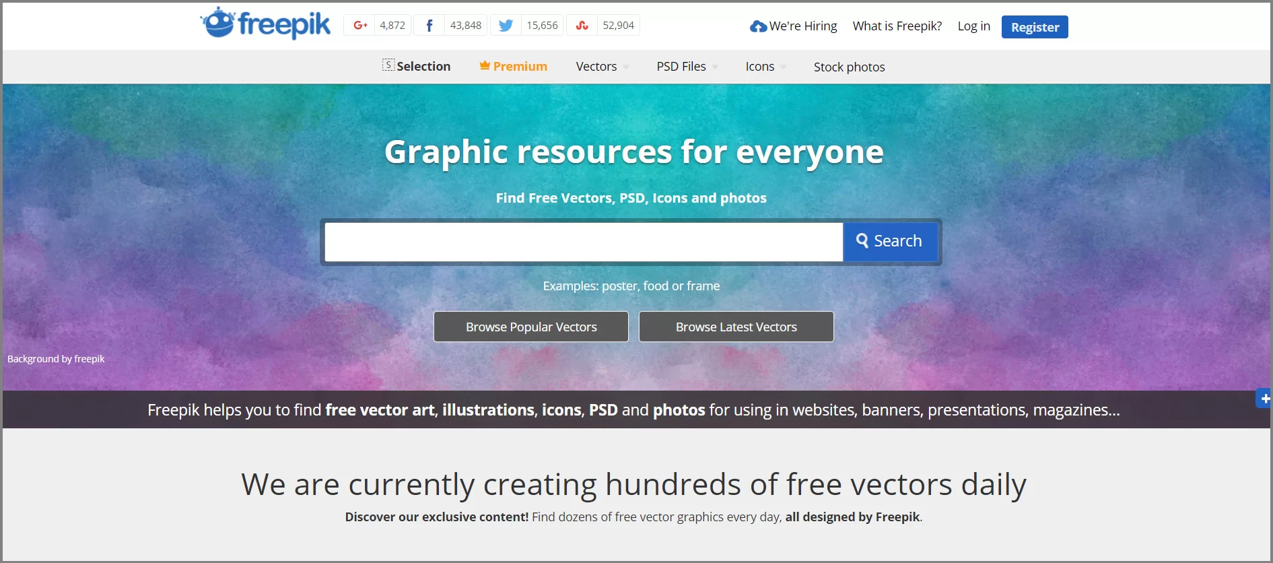Click 'Examples: poster, food or frame' text
Screen dimensions: 1273x563
coord(631,286)
